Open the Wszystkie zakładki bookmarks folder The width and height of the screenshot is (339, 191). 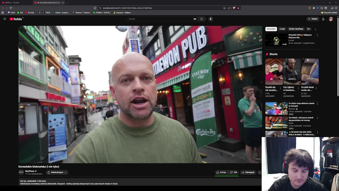329,12
